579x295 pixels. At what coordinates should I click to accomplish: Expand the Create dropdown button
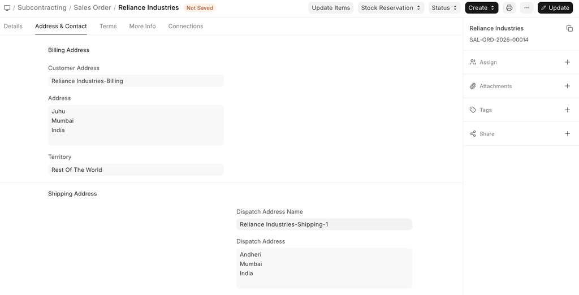click(x=481, y=8)
